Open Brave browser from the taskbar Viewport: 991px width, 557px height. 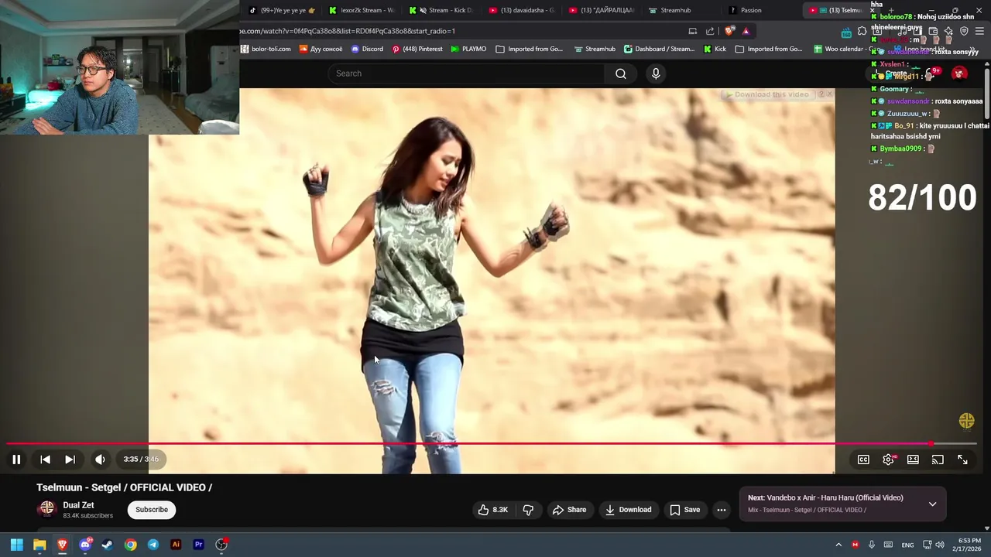[62, 545]
